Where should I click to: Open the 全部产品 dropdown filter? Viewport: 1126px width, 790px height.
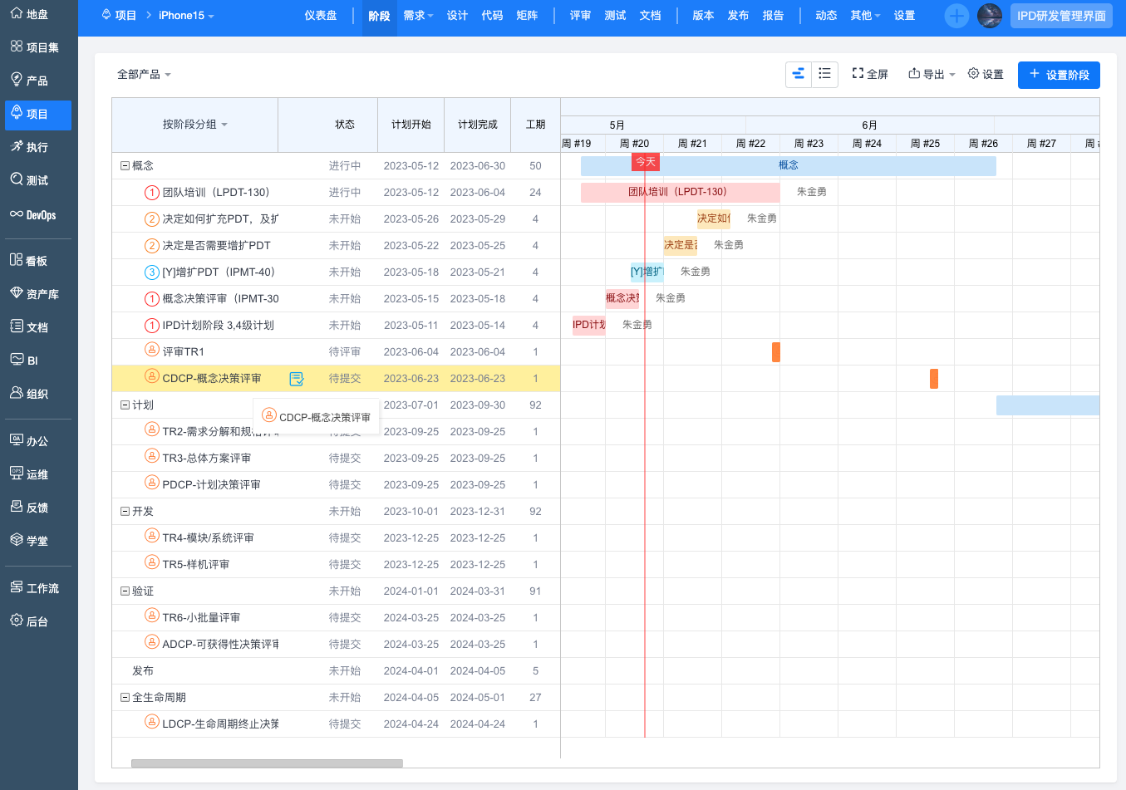click(x=144, y=75)
